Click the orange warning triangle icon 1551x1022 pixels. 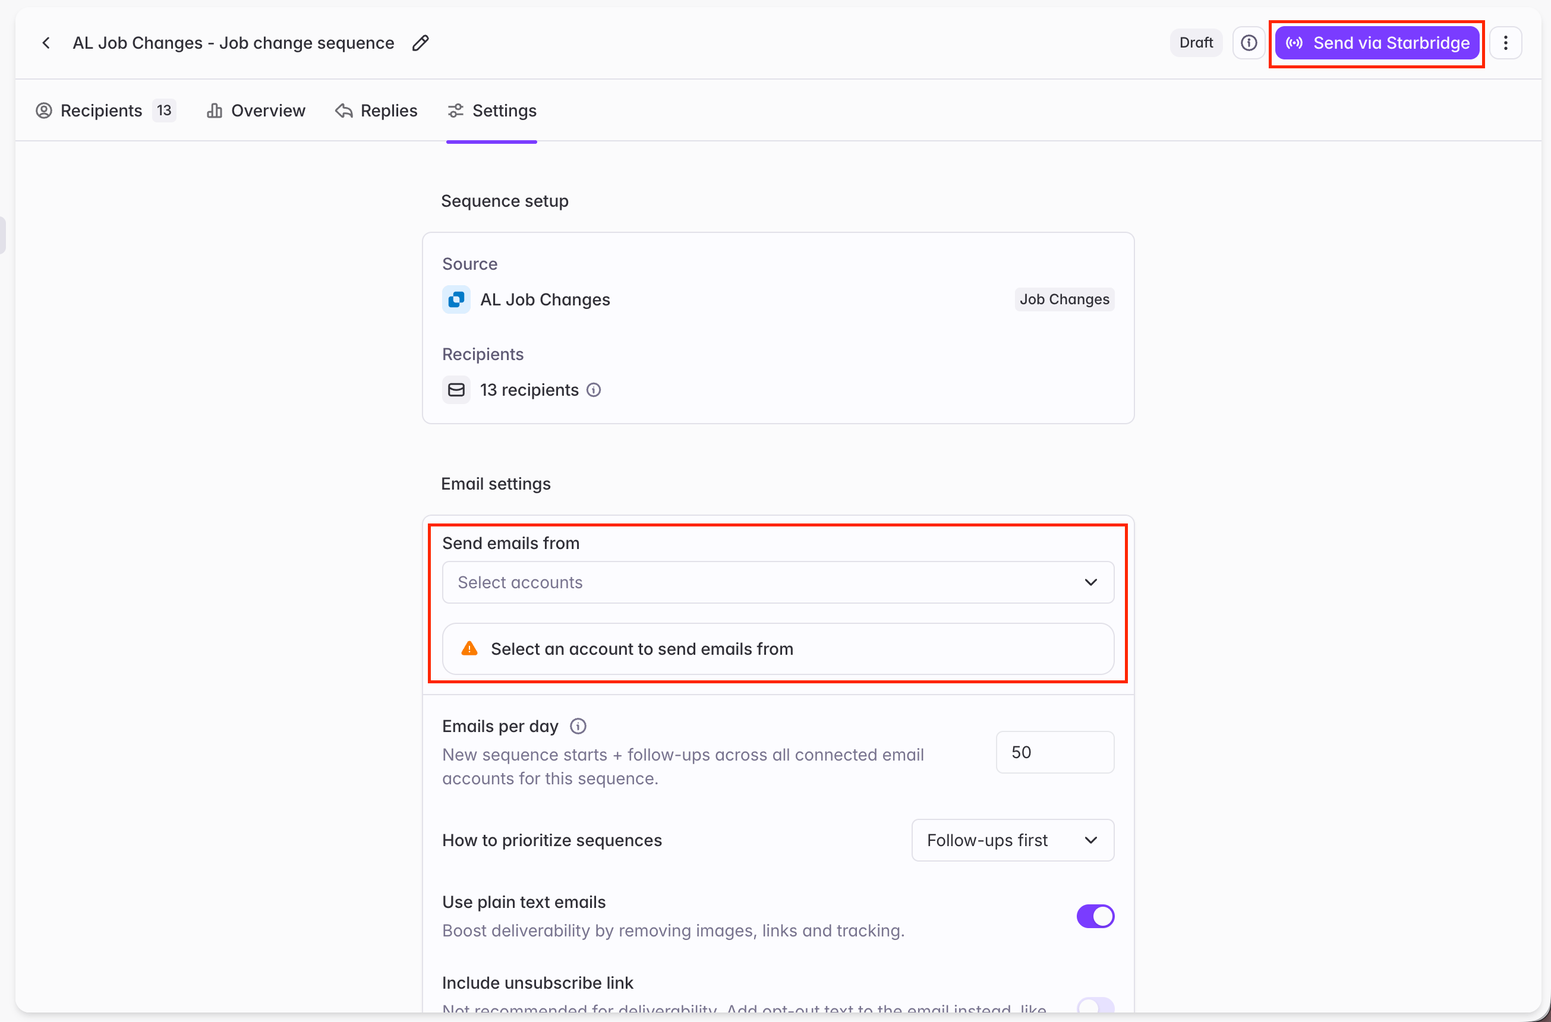pos(469,648)
